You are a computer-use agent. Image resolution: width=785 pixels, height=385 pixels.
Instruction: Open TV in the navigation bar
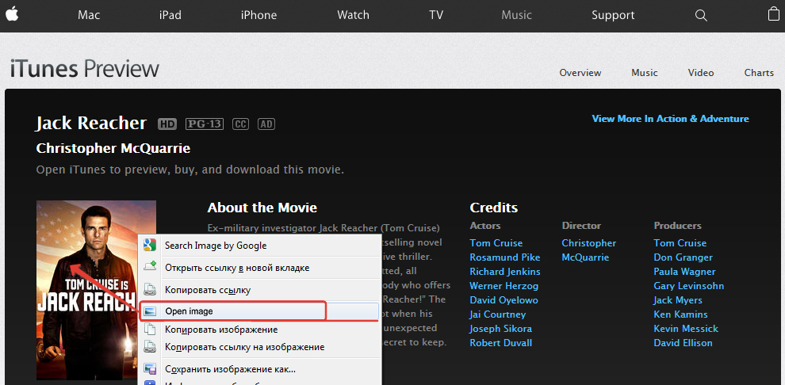click(x=436, y=15)
